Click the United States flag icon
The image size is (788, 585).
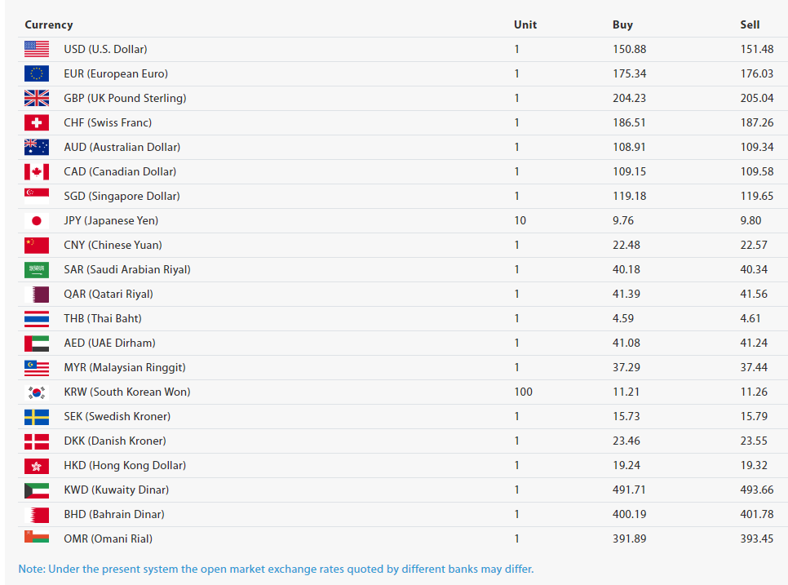(37, 49)
